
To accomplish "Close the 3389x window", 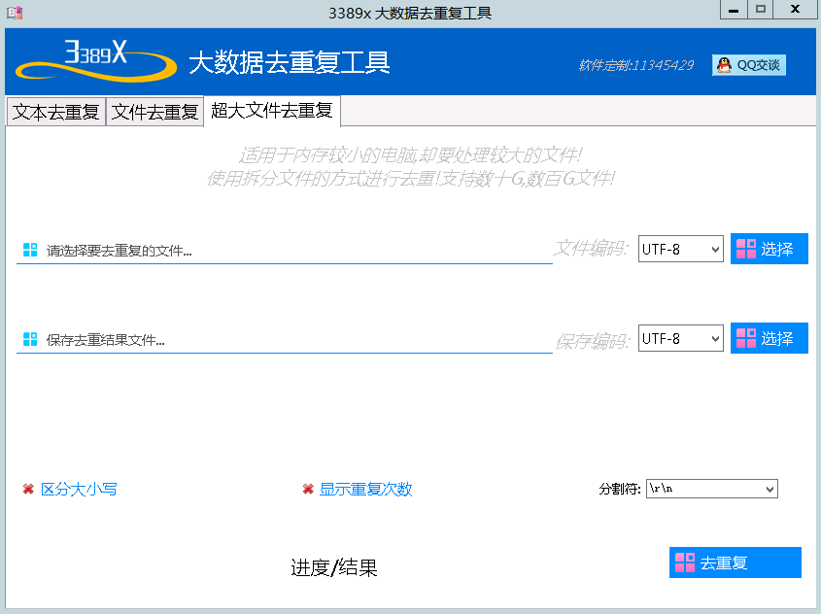I will [795, 10].
